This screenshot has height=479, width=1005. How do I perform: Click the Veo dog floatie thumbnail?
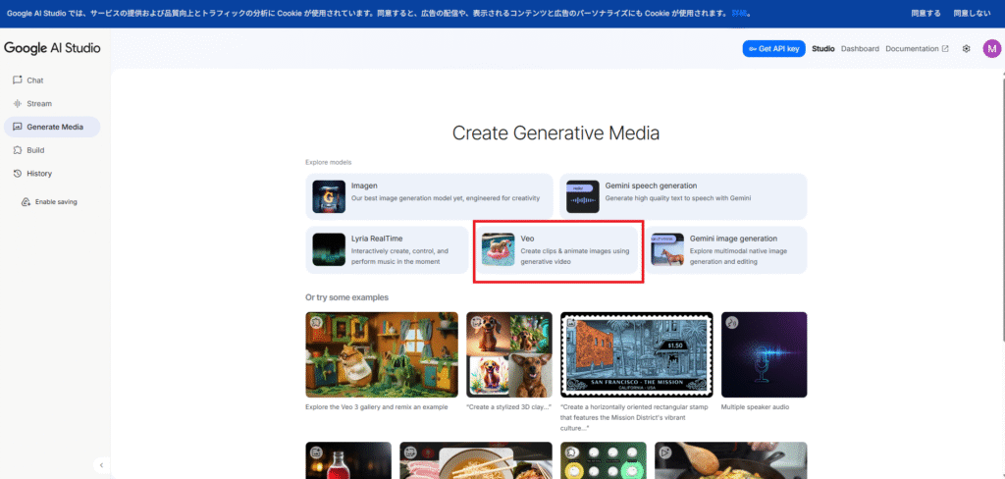point(498,250)
